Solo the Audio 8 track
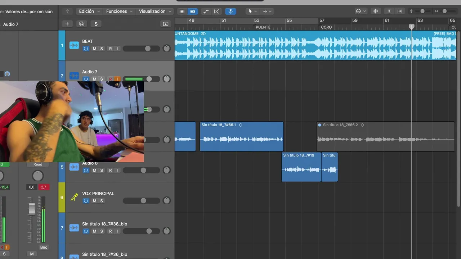461x259 pixels. tap(102, 170)
